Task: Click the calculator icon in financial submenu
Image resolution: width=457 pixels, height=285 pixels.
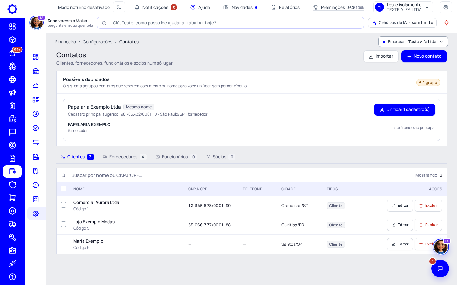Action: click(x=36, y=199)
